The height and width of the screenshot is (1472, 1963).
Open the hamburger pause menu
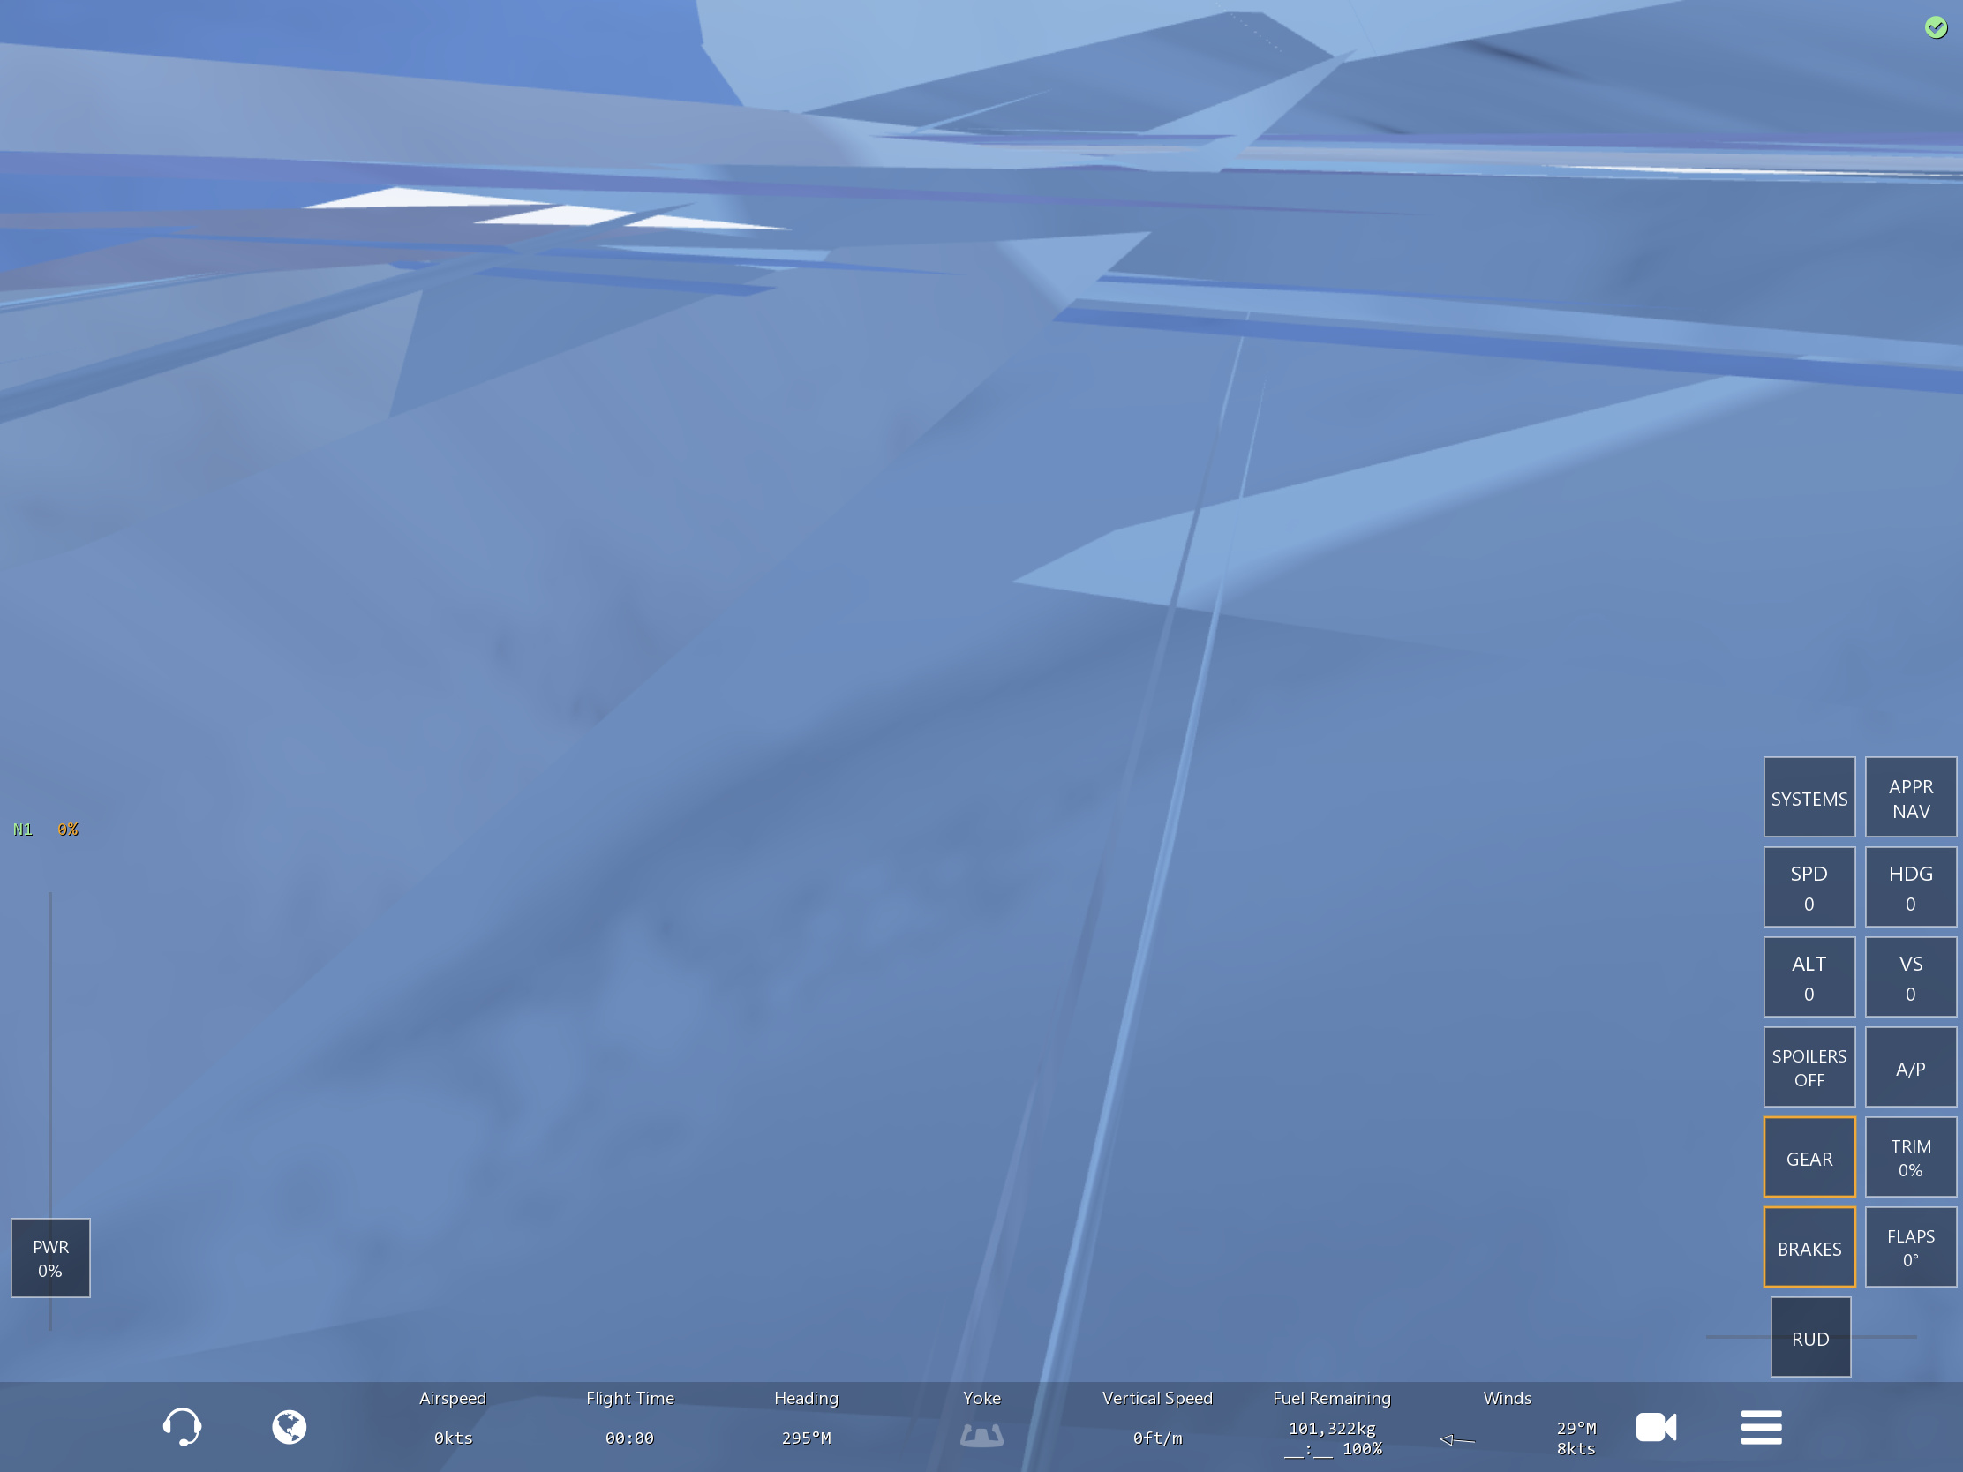click(x=1761, y=1427)
